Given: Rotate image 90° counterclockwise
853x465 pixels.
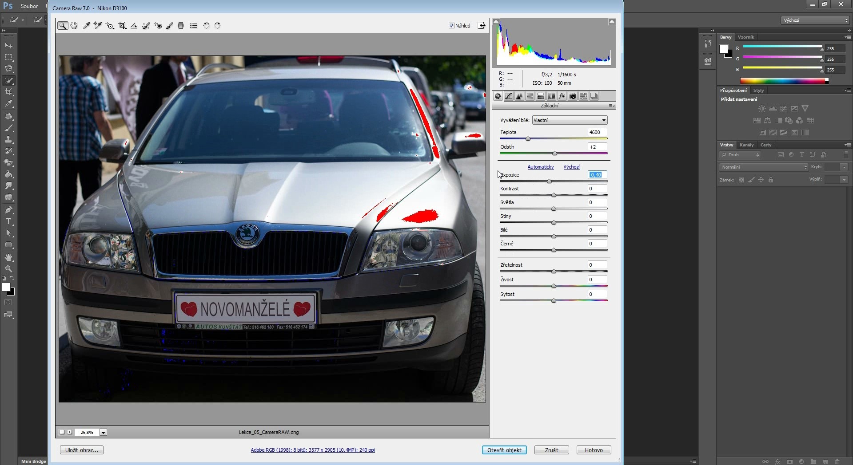Looking at the screenshot, I should [206, 26].
